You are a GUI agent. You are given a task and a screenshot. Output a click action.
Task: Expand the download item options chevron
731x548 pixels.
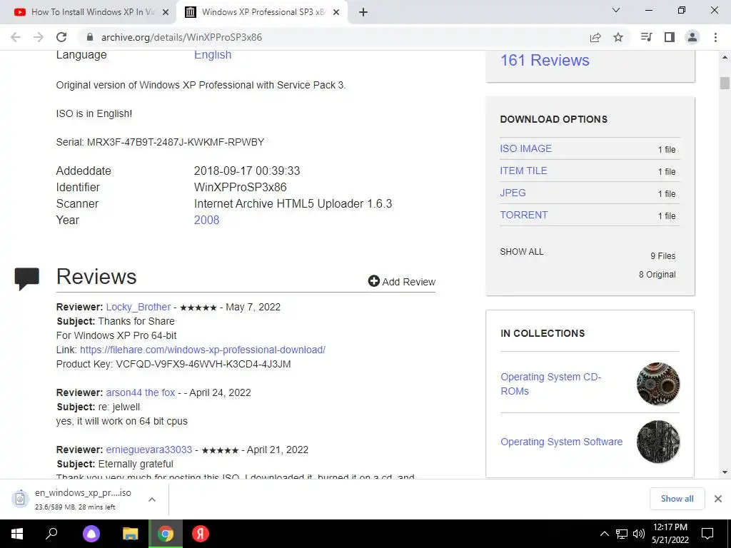point(152,499)
